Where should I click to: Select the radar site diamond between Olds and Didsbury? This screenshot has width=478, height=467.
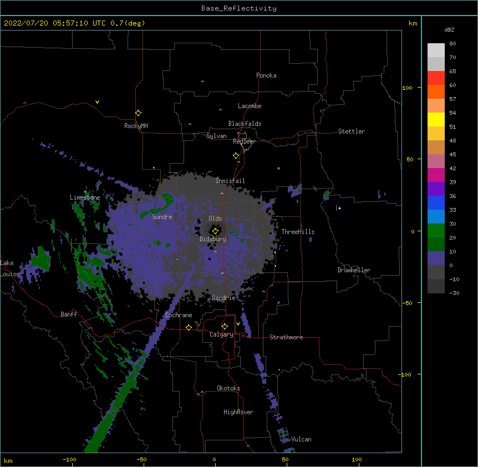[216, 231]
